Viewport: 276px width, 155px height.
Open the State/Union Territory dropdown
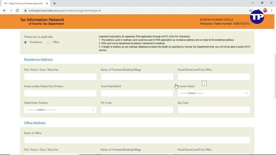pos(60,110)
